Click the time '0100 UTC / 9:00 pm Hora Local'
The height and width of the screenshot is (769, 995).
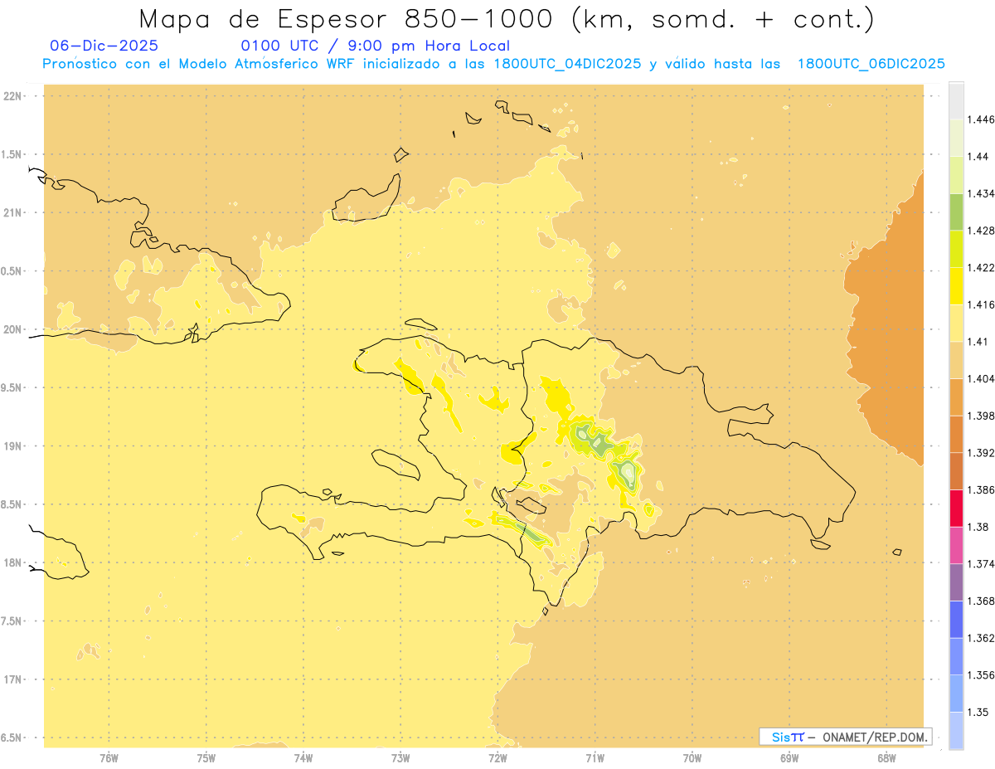tap(376, 46)
